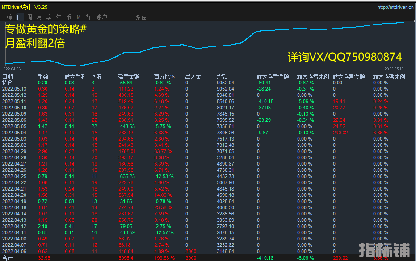Select the 2022.05.05 date row
The height and width of the screenshot is (261, 416).
(x=14, y=126)
